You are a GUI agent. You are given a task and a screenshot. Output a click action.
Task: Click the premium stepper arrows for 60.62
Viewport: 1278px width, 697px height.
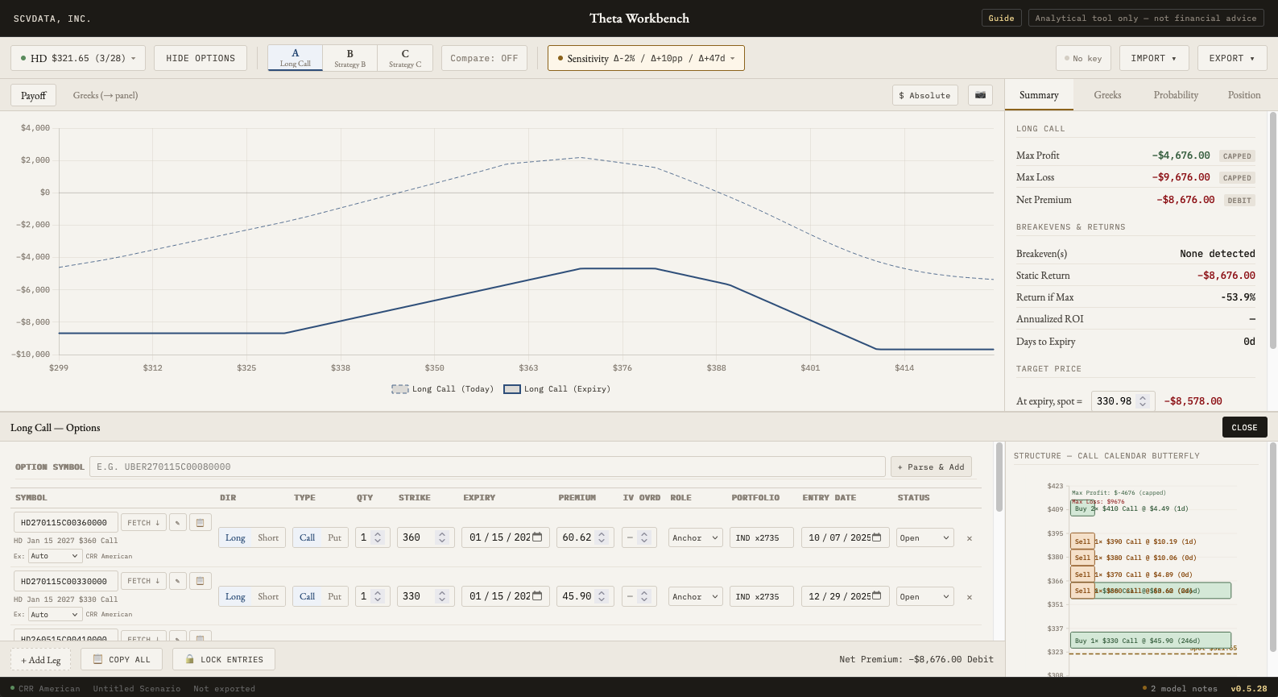click(x=602, y=537)
